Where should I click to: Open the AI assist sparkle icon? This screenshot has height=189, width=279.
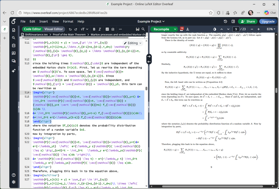coord(13,71)
